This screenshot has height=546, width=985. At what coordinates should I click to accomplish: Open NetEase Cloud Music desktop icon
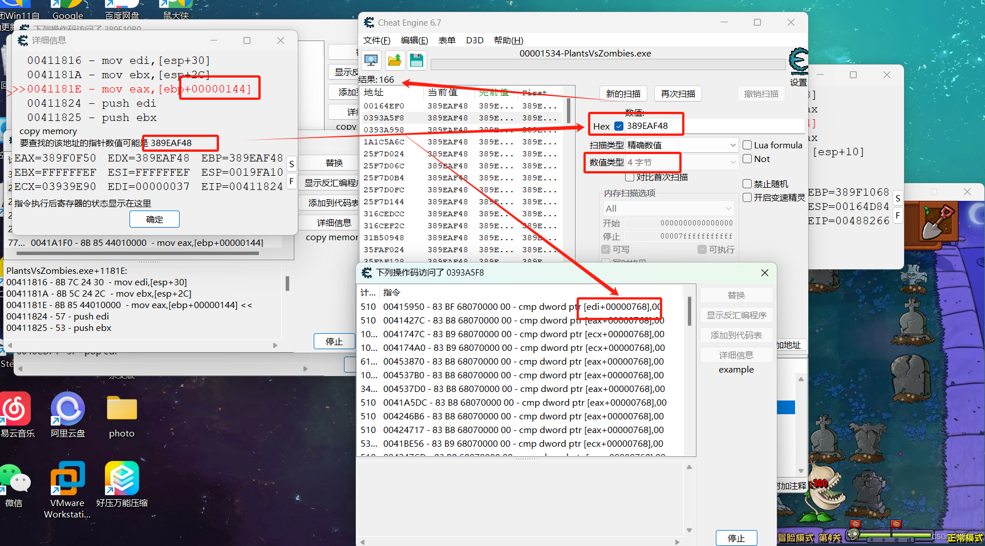coord(15,409)
